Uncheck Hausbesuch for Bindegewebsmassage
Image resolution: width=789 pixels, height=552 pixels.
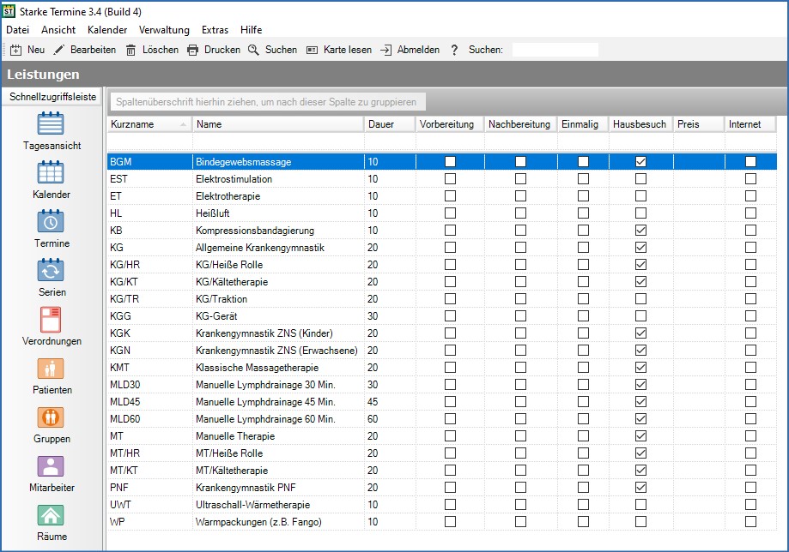[640, 162]
